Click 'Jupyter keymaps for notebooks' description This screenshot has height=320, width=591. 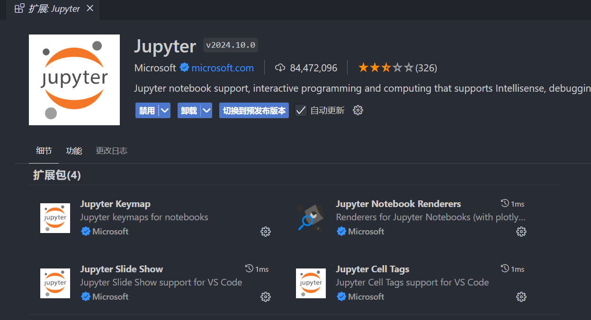144,217
